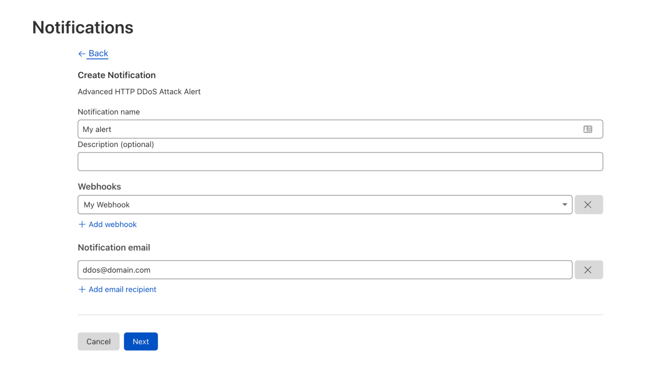Click the left arrow icon beside Back

82,54
